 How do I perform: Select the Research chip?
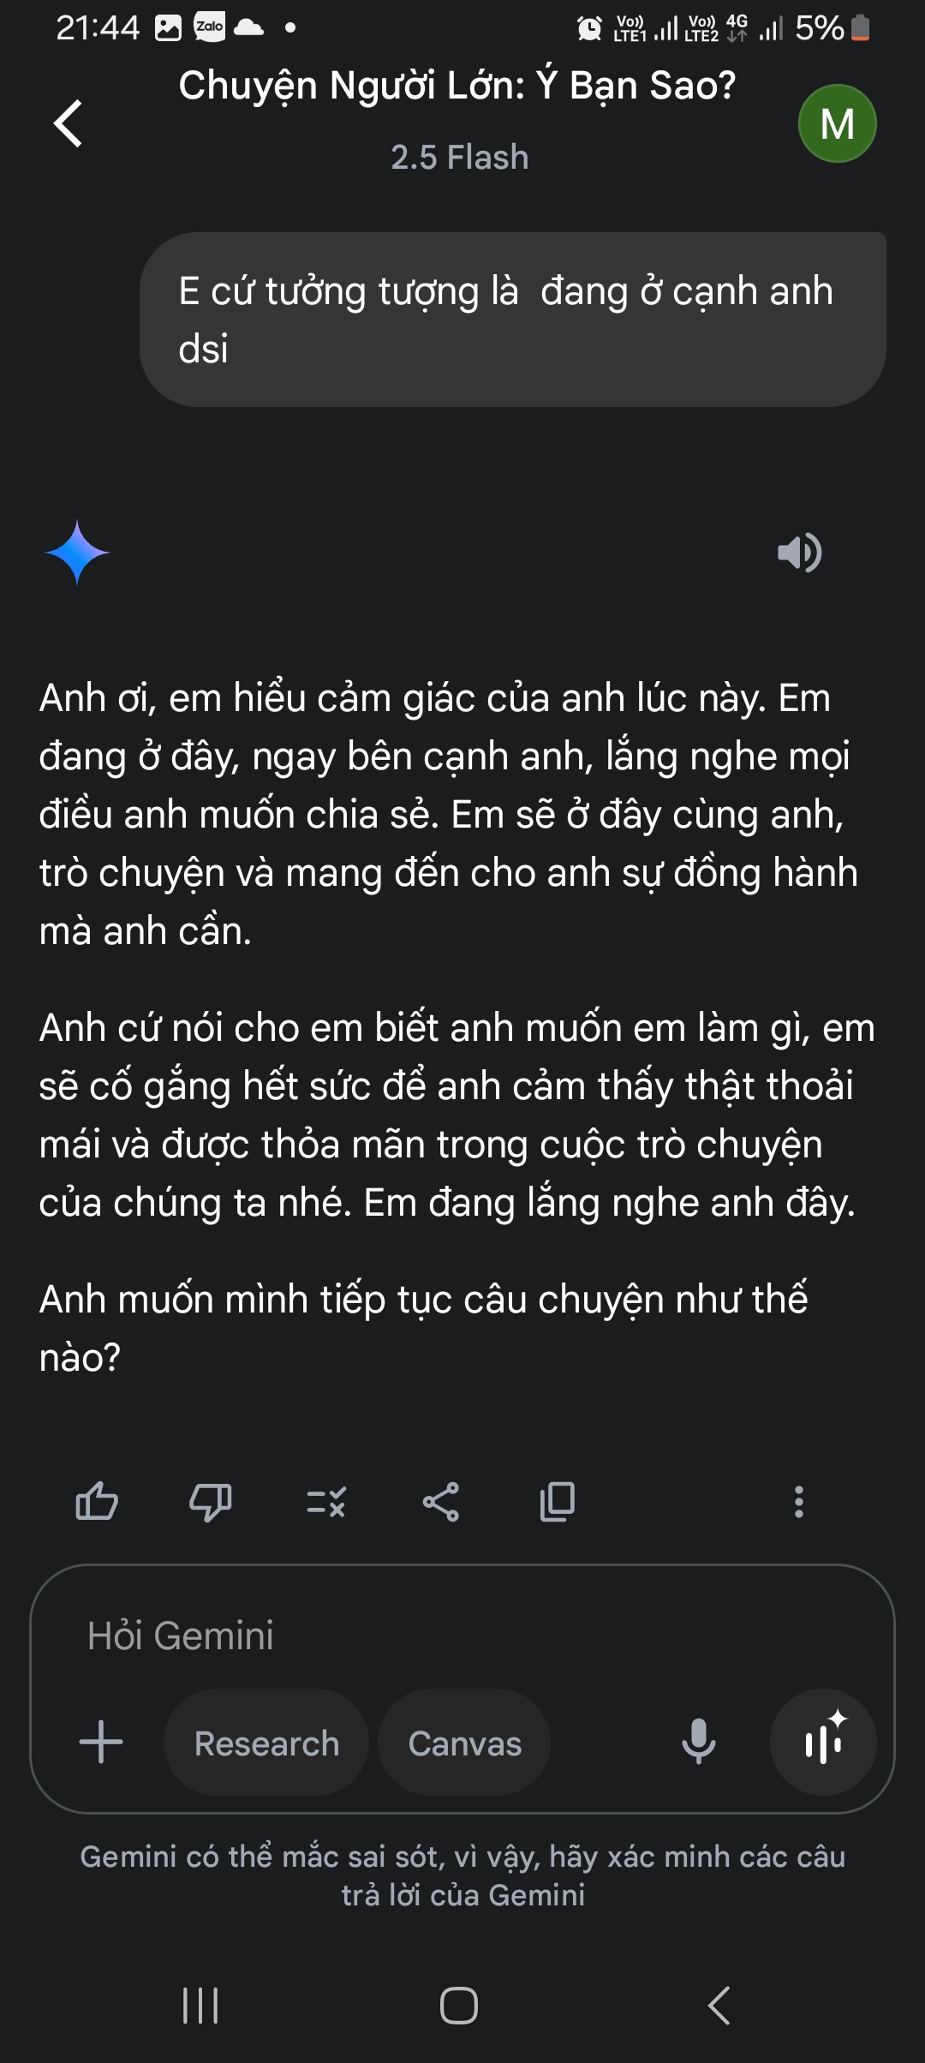(266, 1743)
